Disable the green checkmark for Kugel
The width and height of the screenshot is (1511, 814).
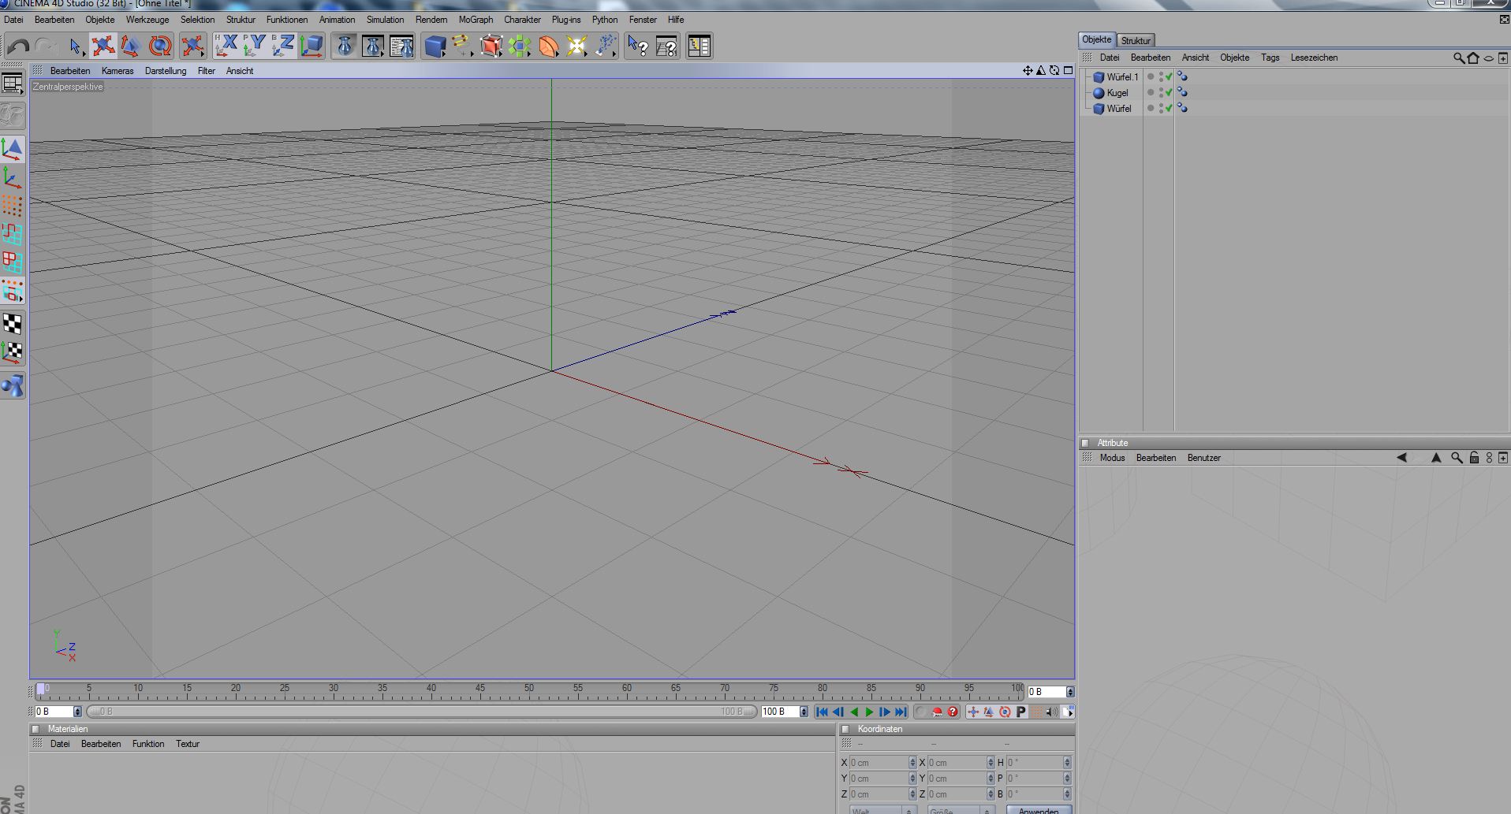(x=1169, y=93)
